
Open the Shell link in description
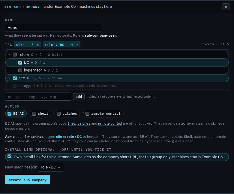(71, 123)
